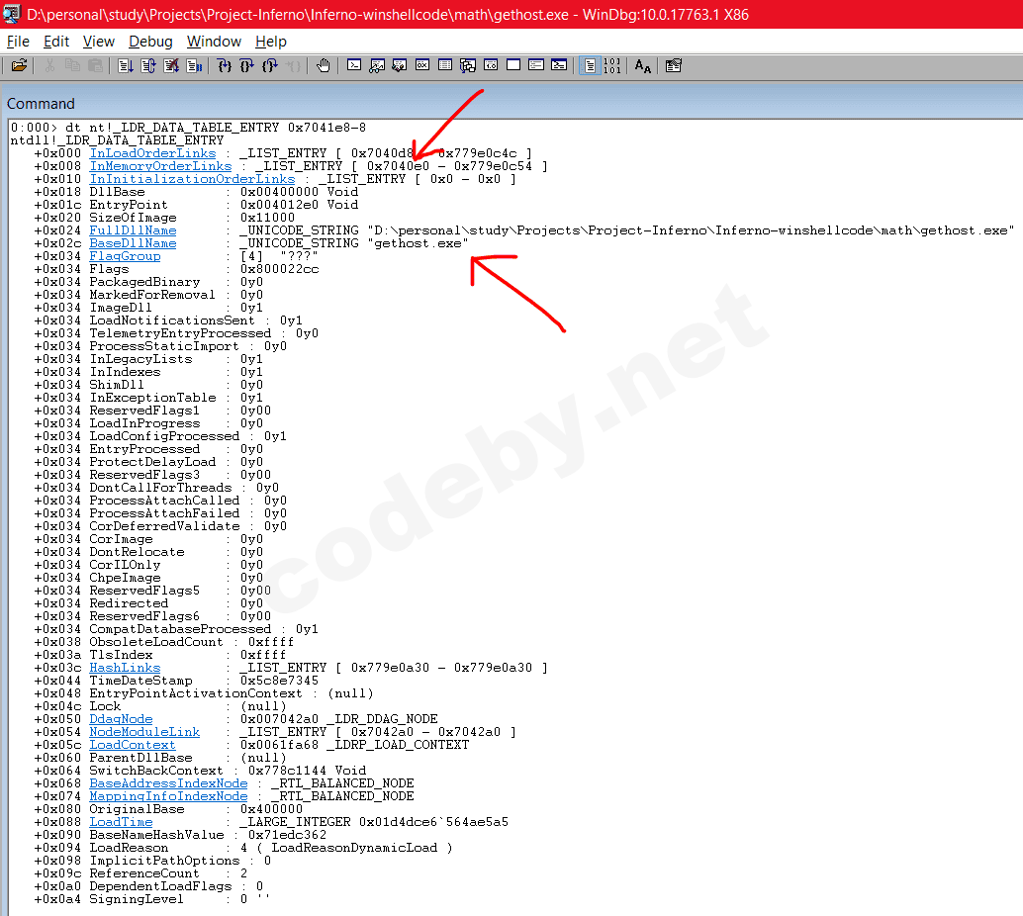Open the File menu

pos(18,42)
